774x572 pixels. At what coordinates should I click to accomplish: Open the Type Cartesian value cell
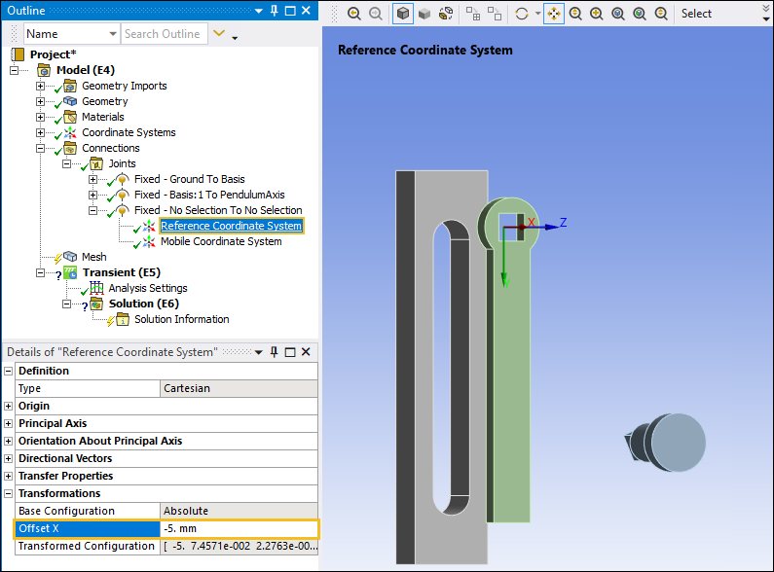click(x=239, y=388)
